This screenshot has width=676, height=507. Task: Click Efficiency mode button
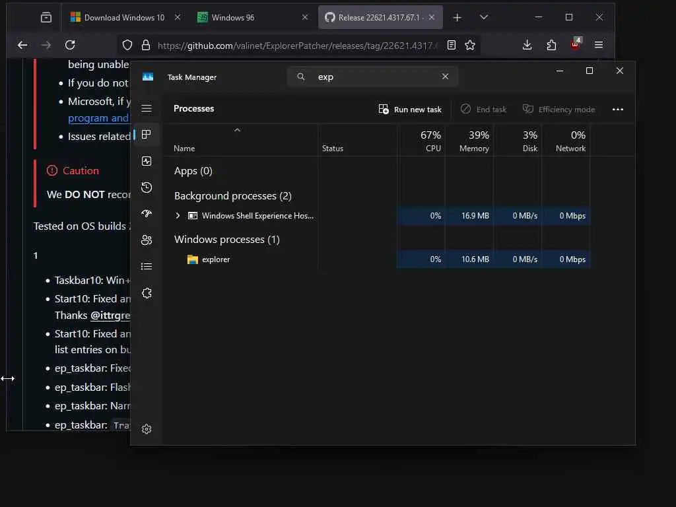pos(558,110)
